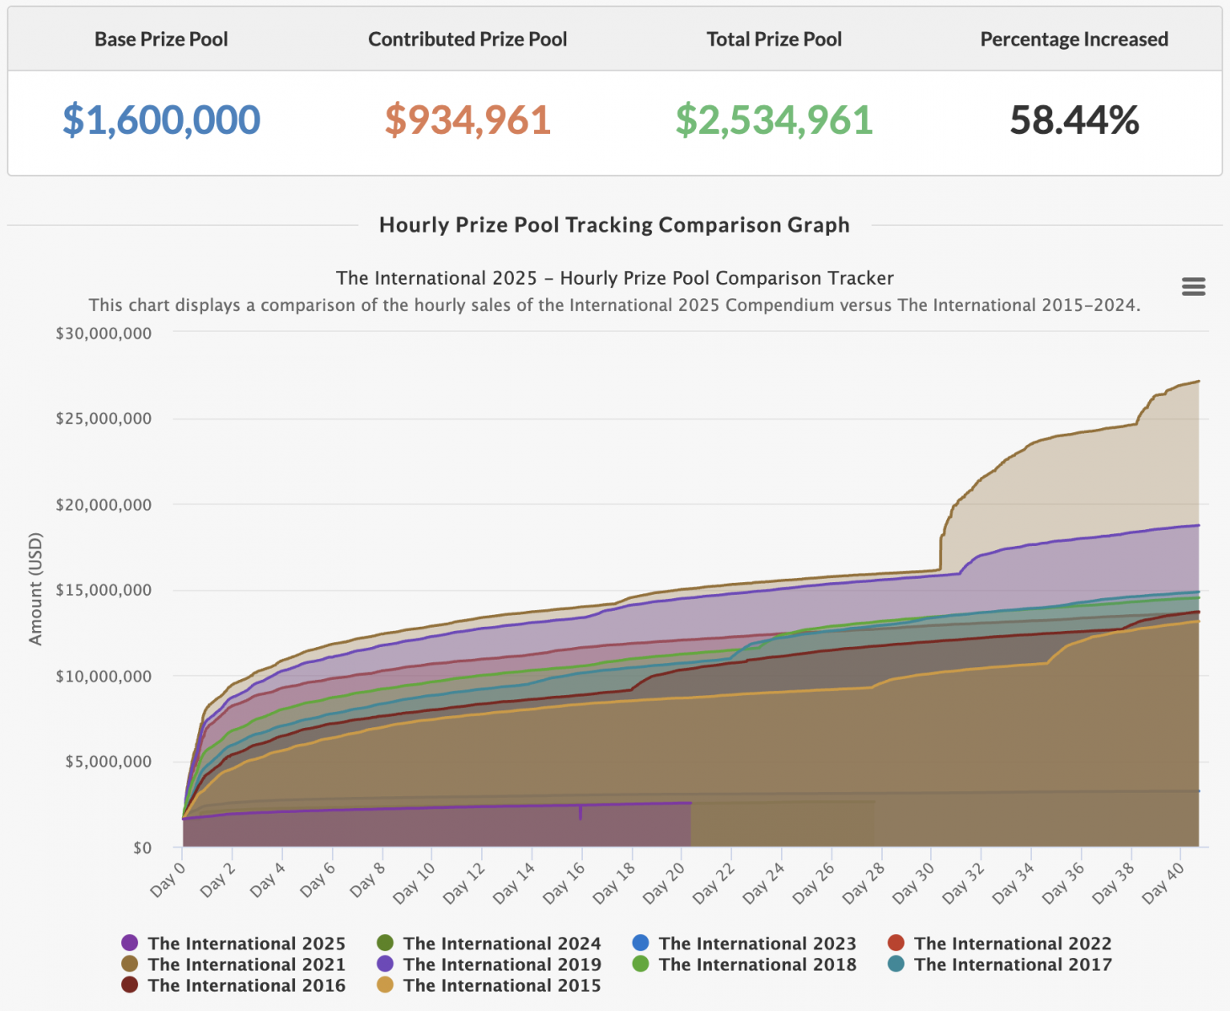Screen dimensions: 1230x1011
Task: Toggle The International 2017 series in legend
Action: 1000,965
